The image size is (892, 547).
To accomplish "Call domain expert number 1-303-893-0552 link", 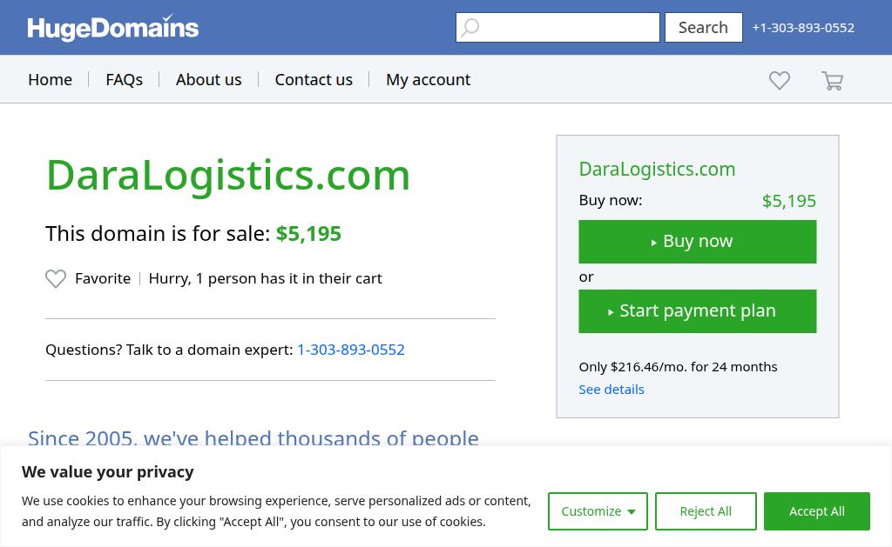I will [x=351, y=350].
